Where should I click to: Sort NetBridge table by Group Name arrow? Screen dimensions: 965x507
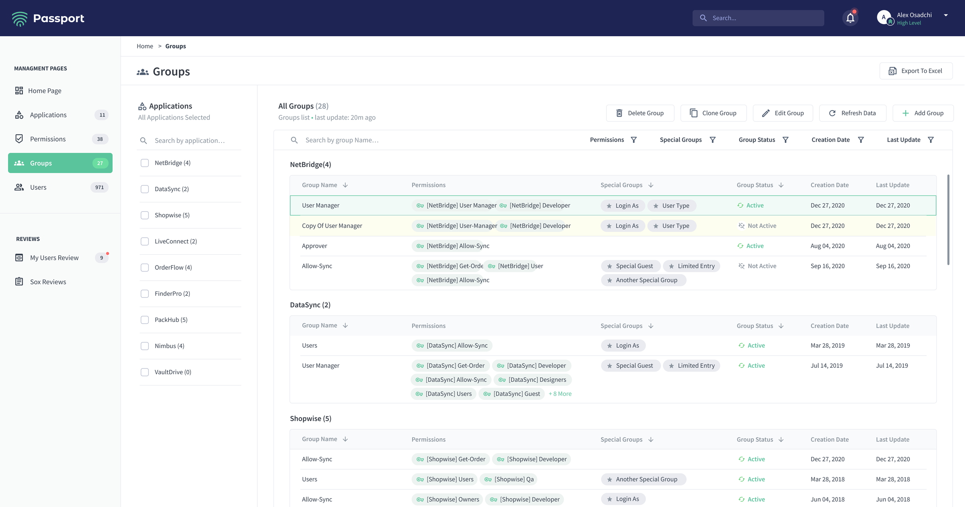(345, 185)
